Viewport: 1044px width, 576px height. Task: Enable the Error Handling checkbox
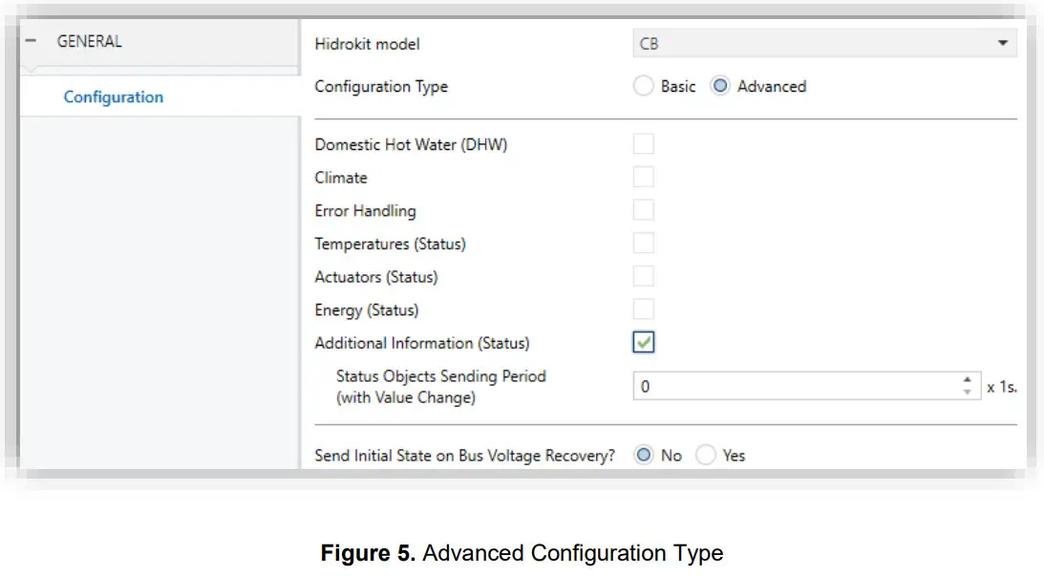tap(644, 210)
